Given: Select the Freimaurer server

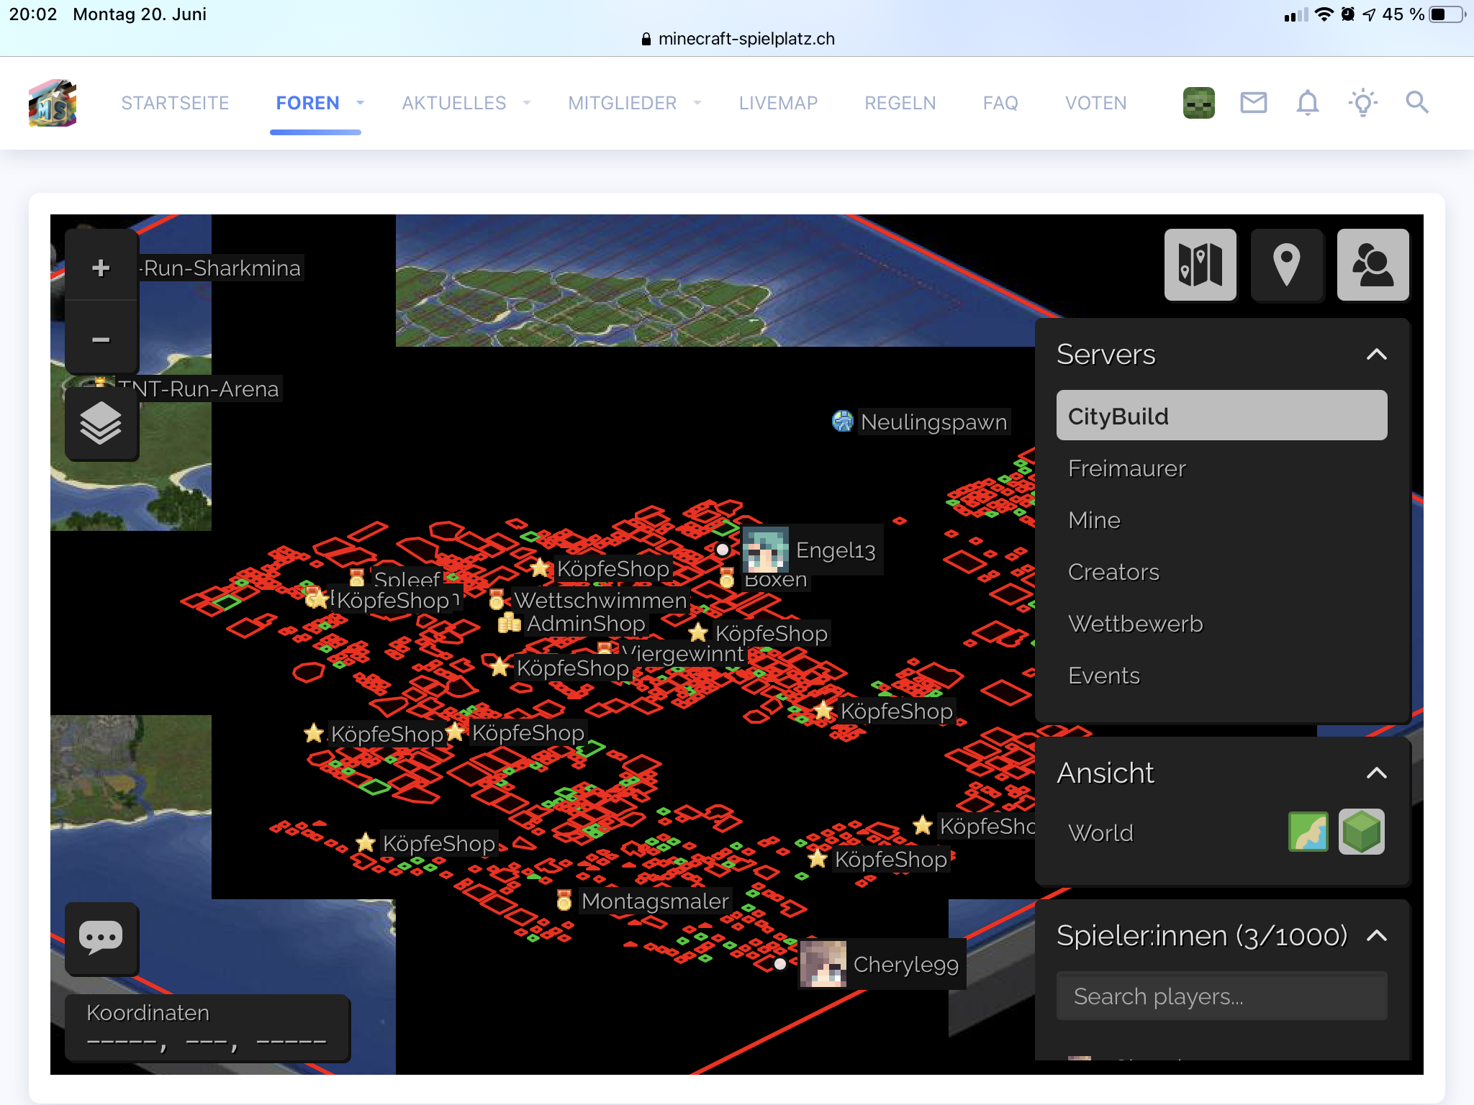Looking at the screenshot, I should [x=1126, y=468].
